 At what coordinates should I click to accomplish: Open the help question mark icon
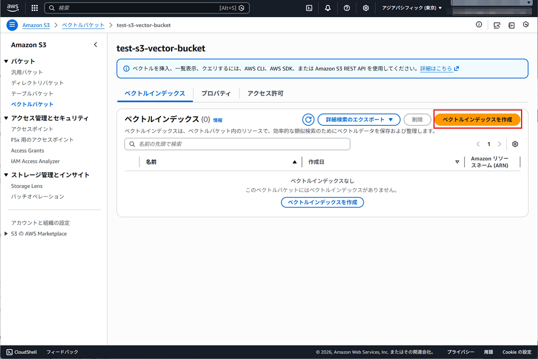click(x=346, y=8)
